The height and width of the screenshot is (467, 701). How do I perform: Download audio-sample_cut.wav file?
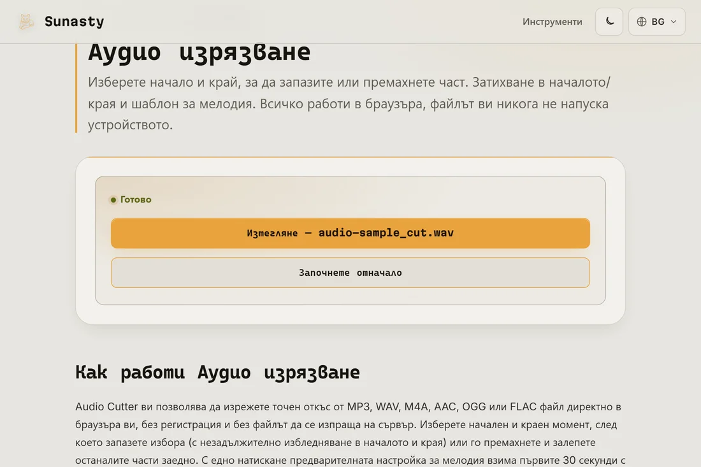coord(350,233)
